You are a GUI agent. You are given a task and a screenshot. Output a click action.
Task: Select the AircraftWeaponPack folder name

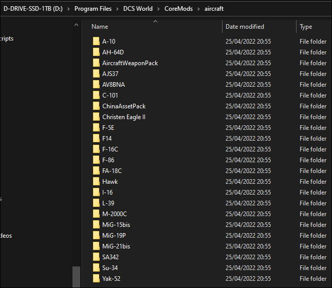130,63
